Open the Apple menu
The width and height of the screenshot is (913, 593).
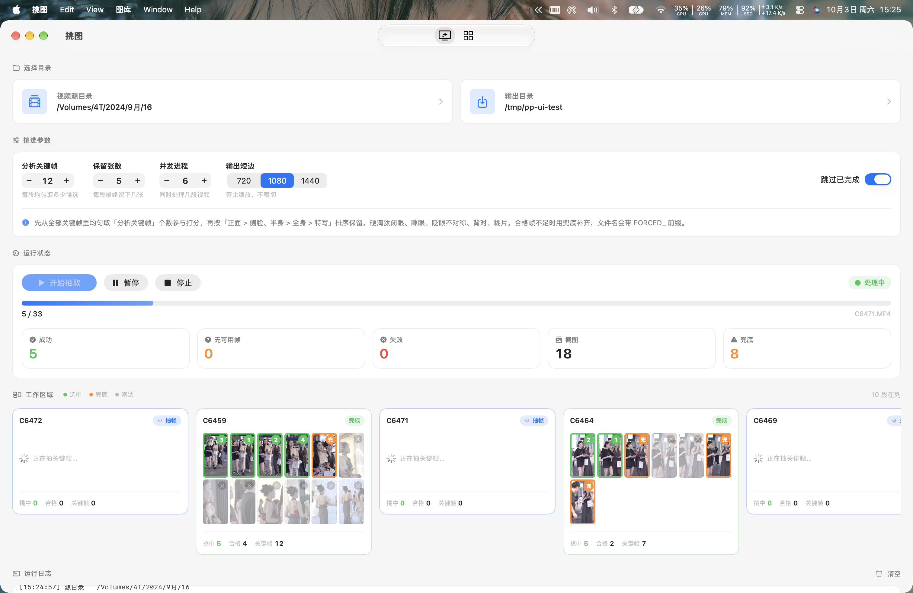[17, 10]
